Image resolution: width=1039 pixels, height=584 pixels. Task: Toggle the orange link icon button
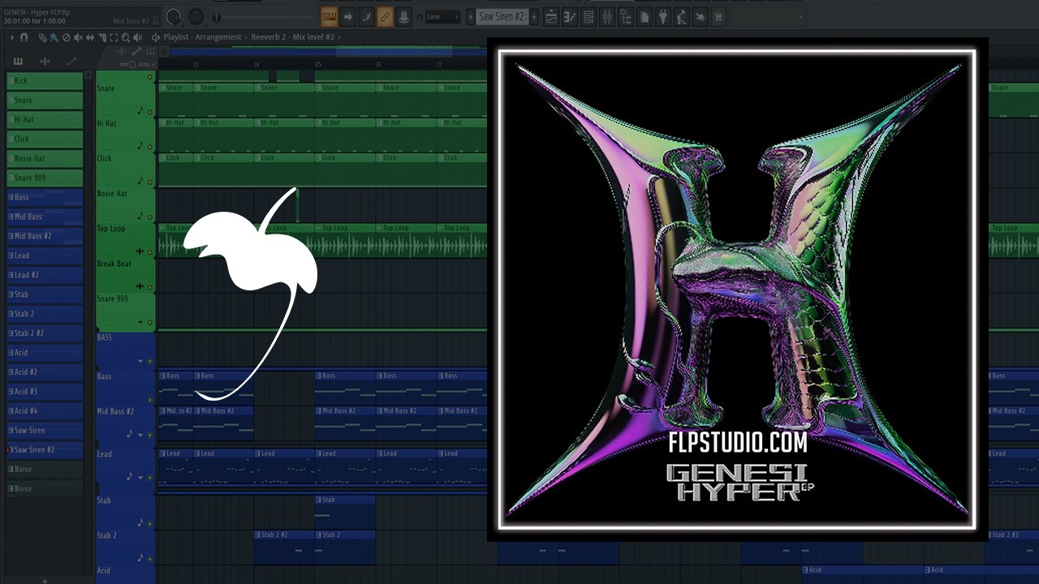tap(385, 16)
